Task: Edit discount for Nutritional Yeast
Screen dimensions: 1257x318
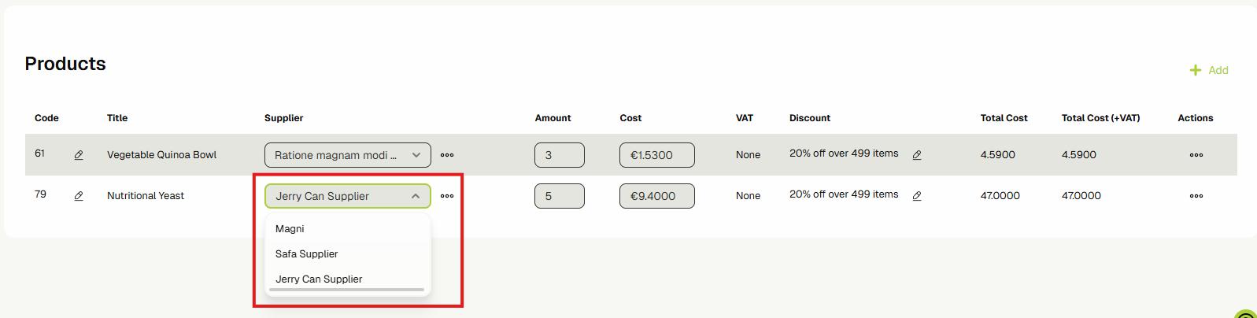Action: pyautogui.click(x=917, y=196)
